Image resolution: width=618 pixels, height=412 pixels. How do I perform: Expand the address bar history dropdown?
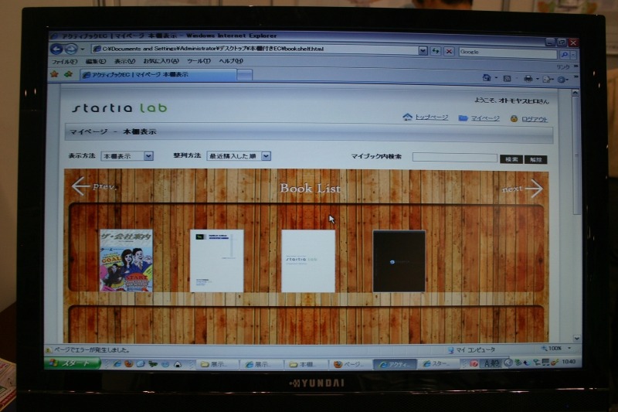[423, 51]
